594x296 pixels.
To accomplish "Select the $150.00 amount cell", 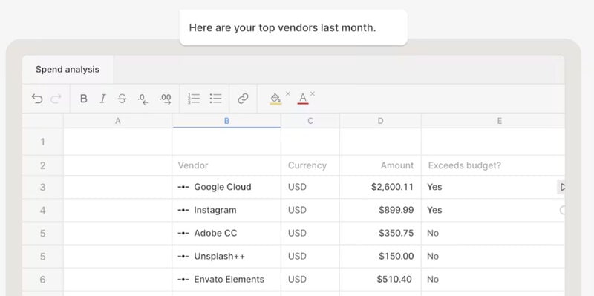I will tap(380, 256).
